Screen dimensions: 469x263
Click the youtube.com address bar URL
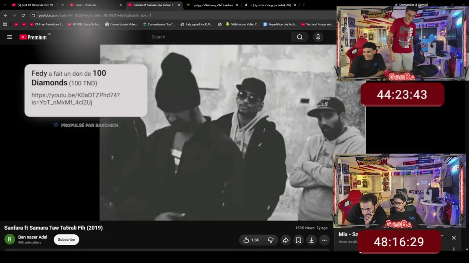coord(95,15)
